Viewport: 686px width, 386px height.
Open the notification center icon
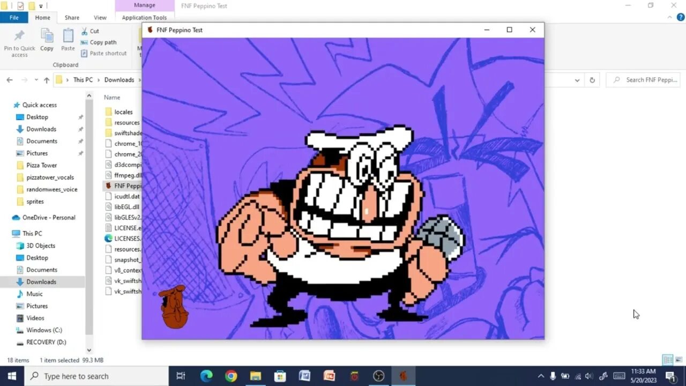click(670, 376)
